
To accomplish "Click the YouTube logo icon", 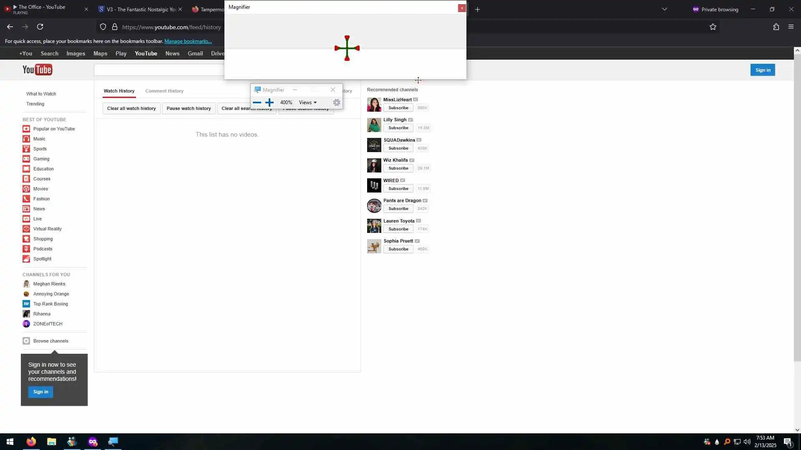I will tap(37, 70).
